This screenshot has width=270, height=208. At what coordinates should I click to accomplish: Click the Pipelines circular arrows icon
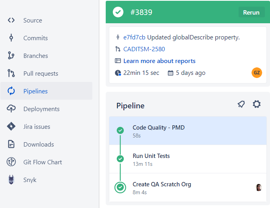11,91
